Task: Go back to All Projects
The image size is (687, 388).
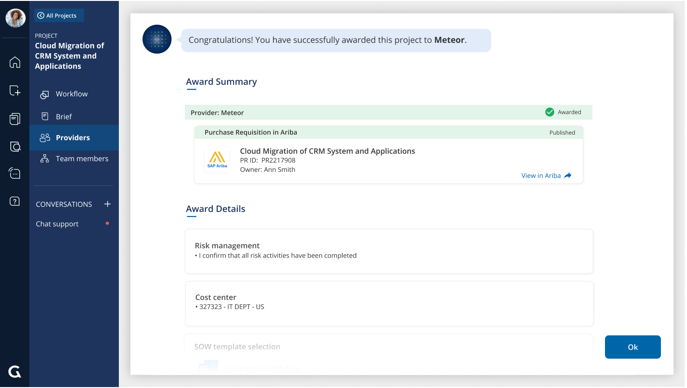Action: pyautogui.click(x=59, y=15)
